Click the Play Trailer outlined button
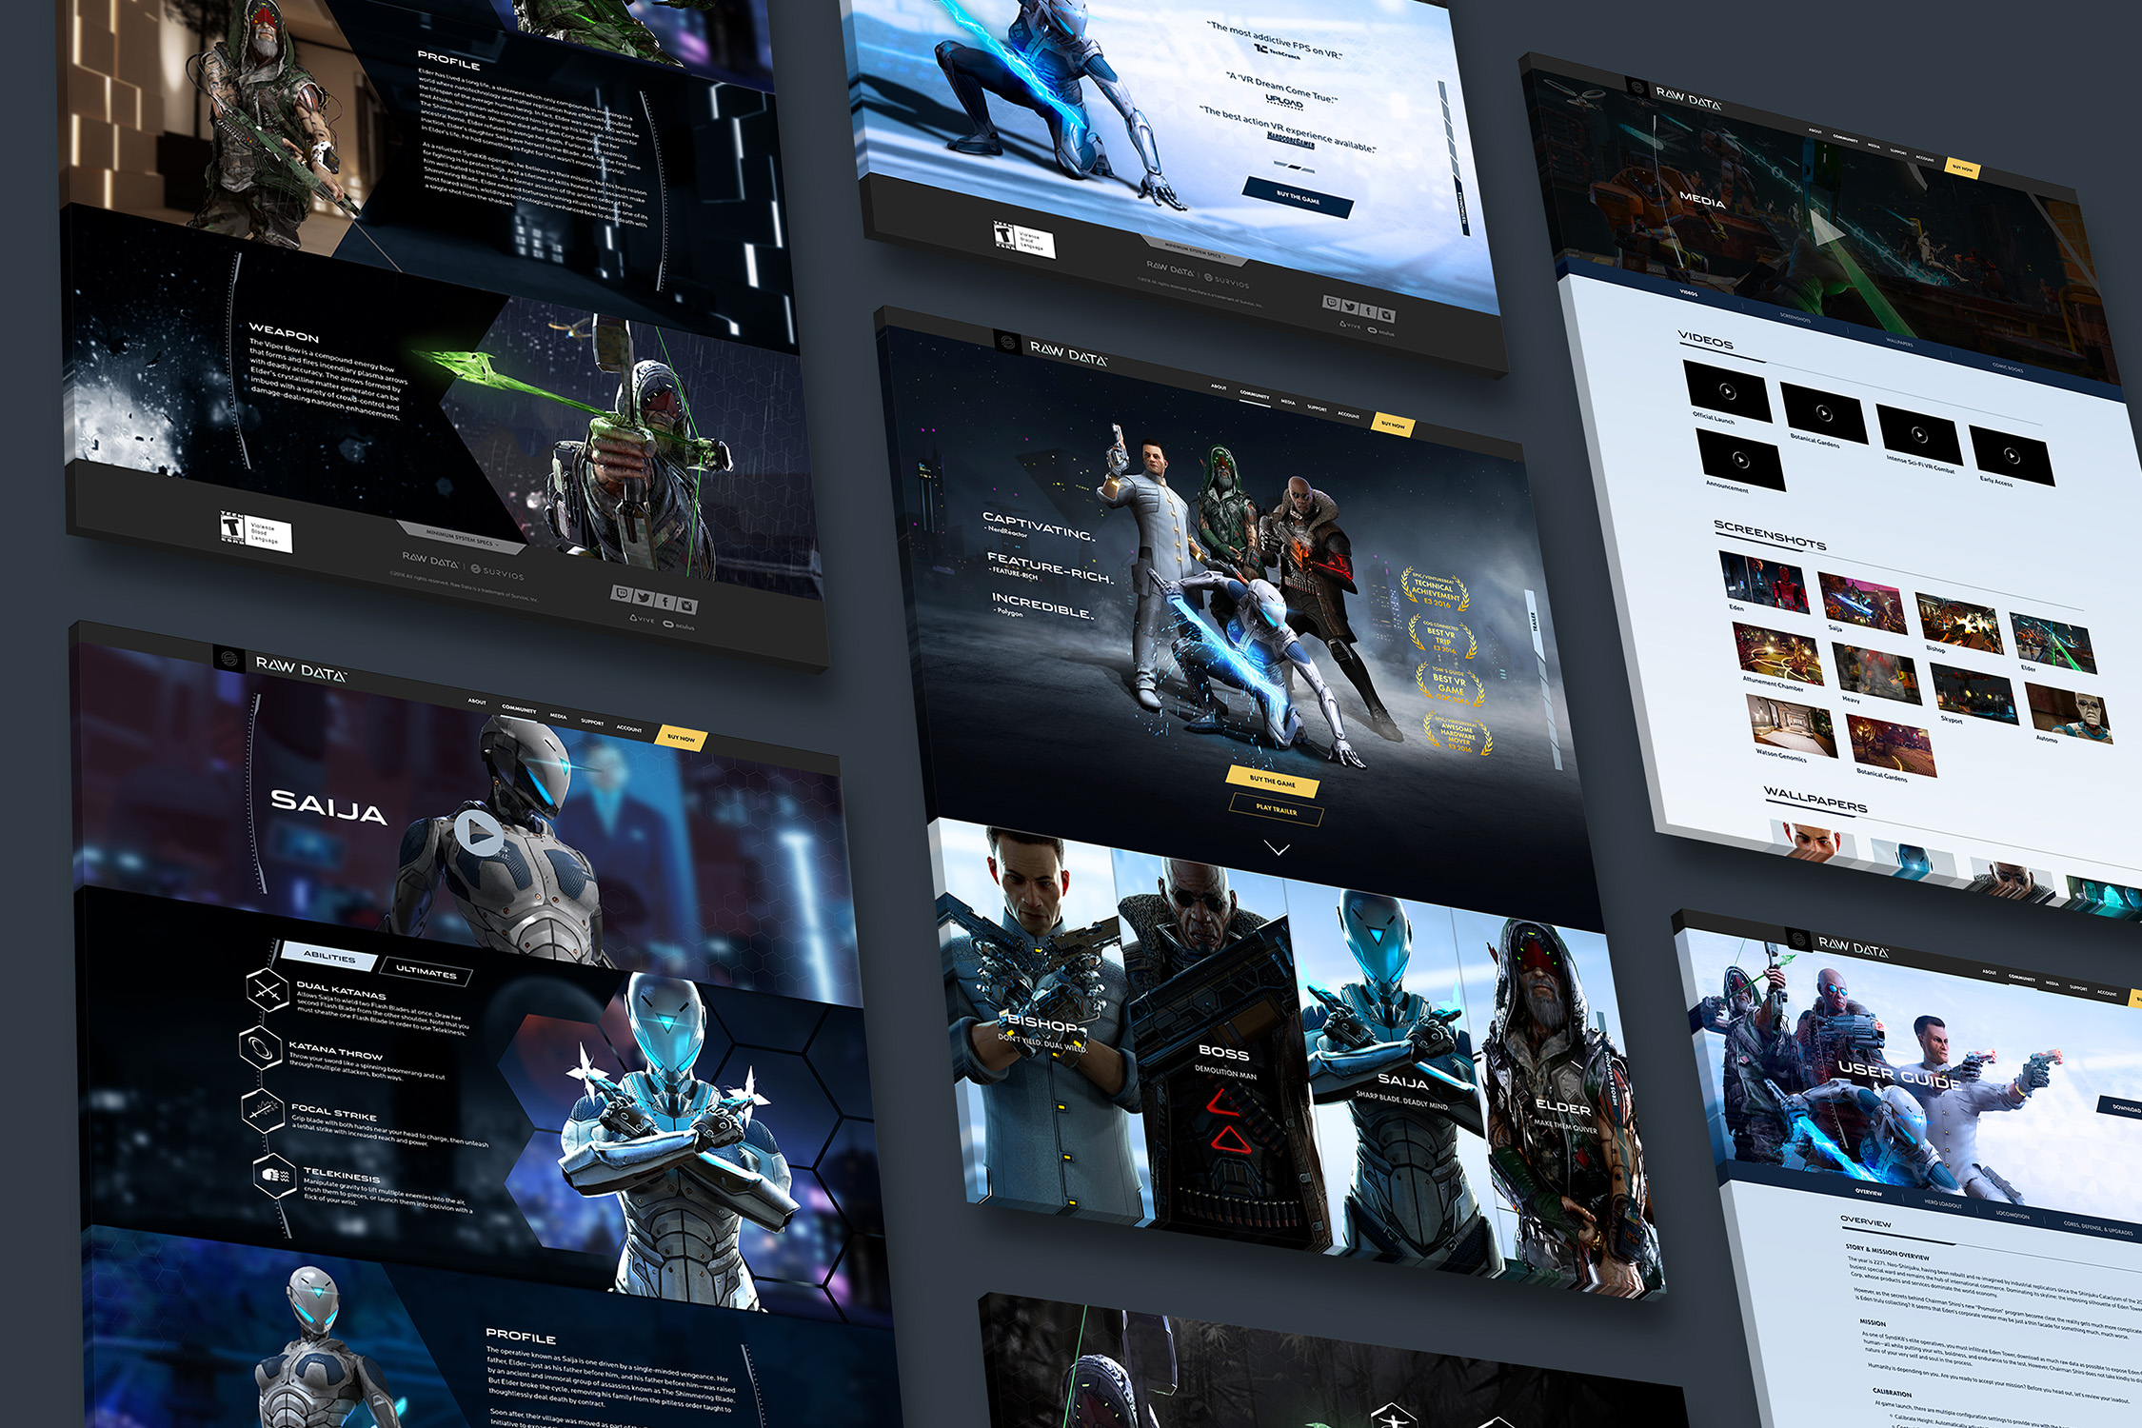The width and height of the screenshot is (2142, 1428). 1276,810
